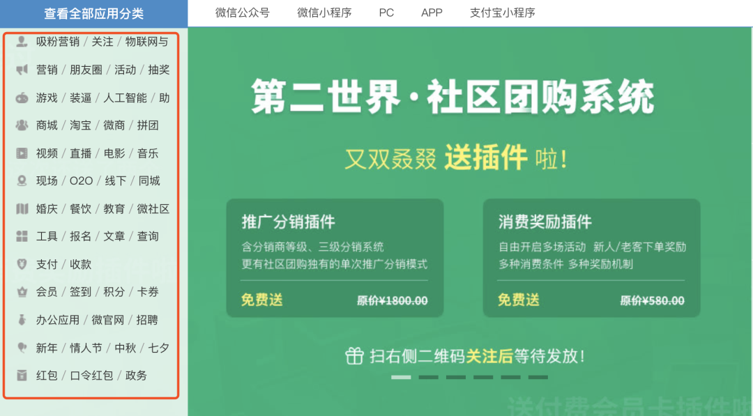Open the 政务 category

click(137, 375)
